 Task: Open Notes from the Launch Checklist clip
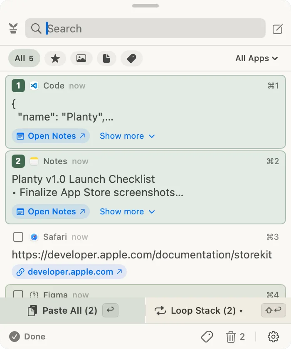(51, 211)
